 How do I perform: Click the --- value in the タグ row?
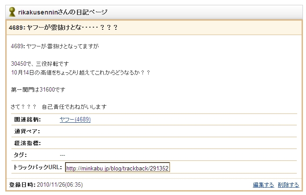(x=62, y=155)
